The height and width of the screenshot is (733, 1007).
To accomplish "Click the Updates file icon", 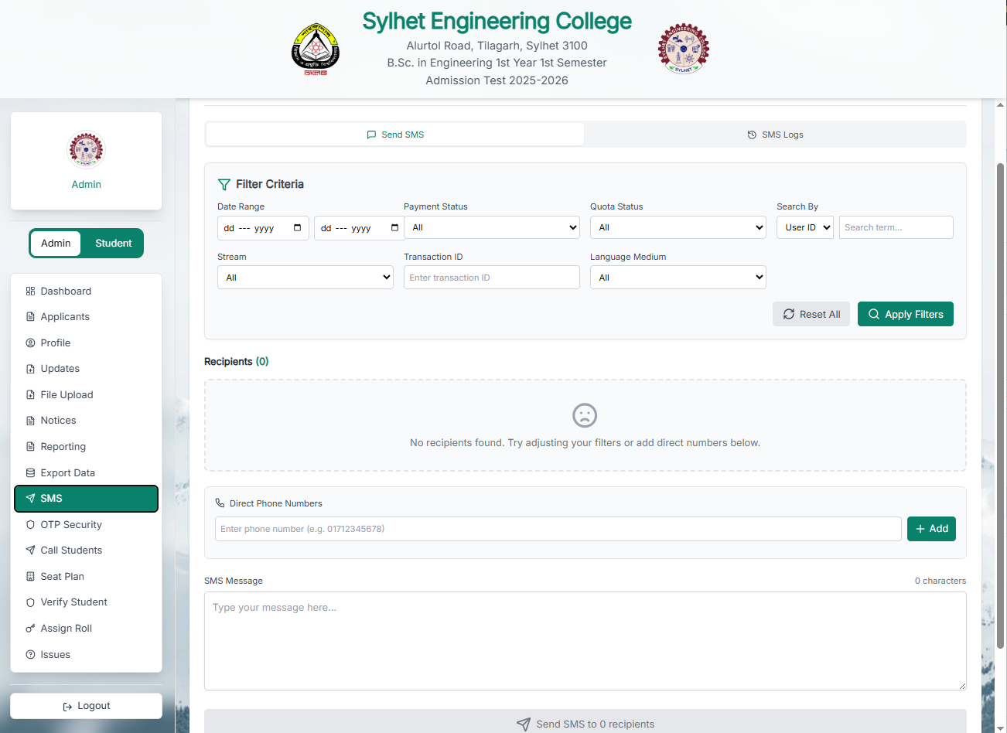I will [x=30, y=369].
